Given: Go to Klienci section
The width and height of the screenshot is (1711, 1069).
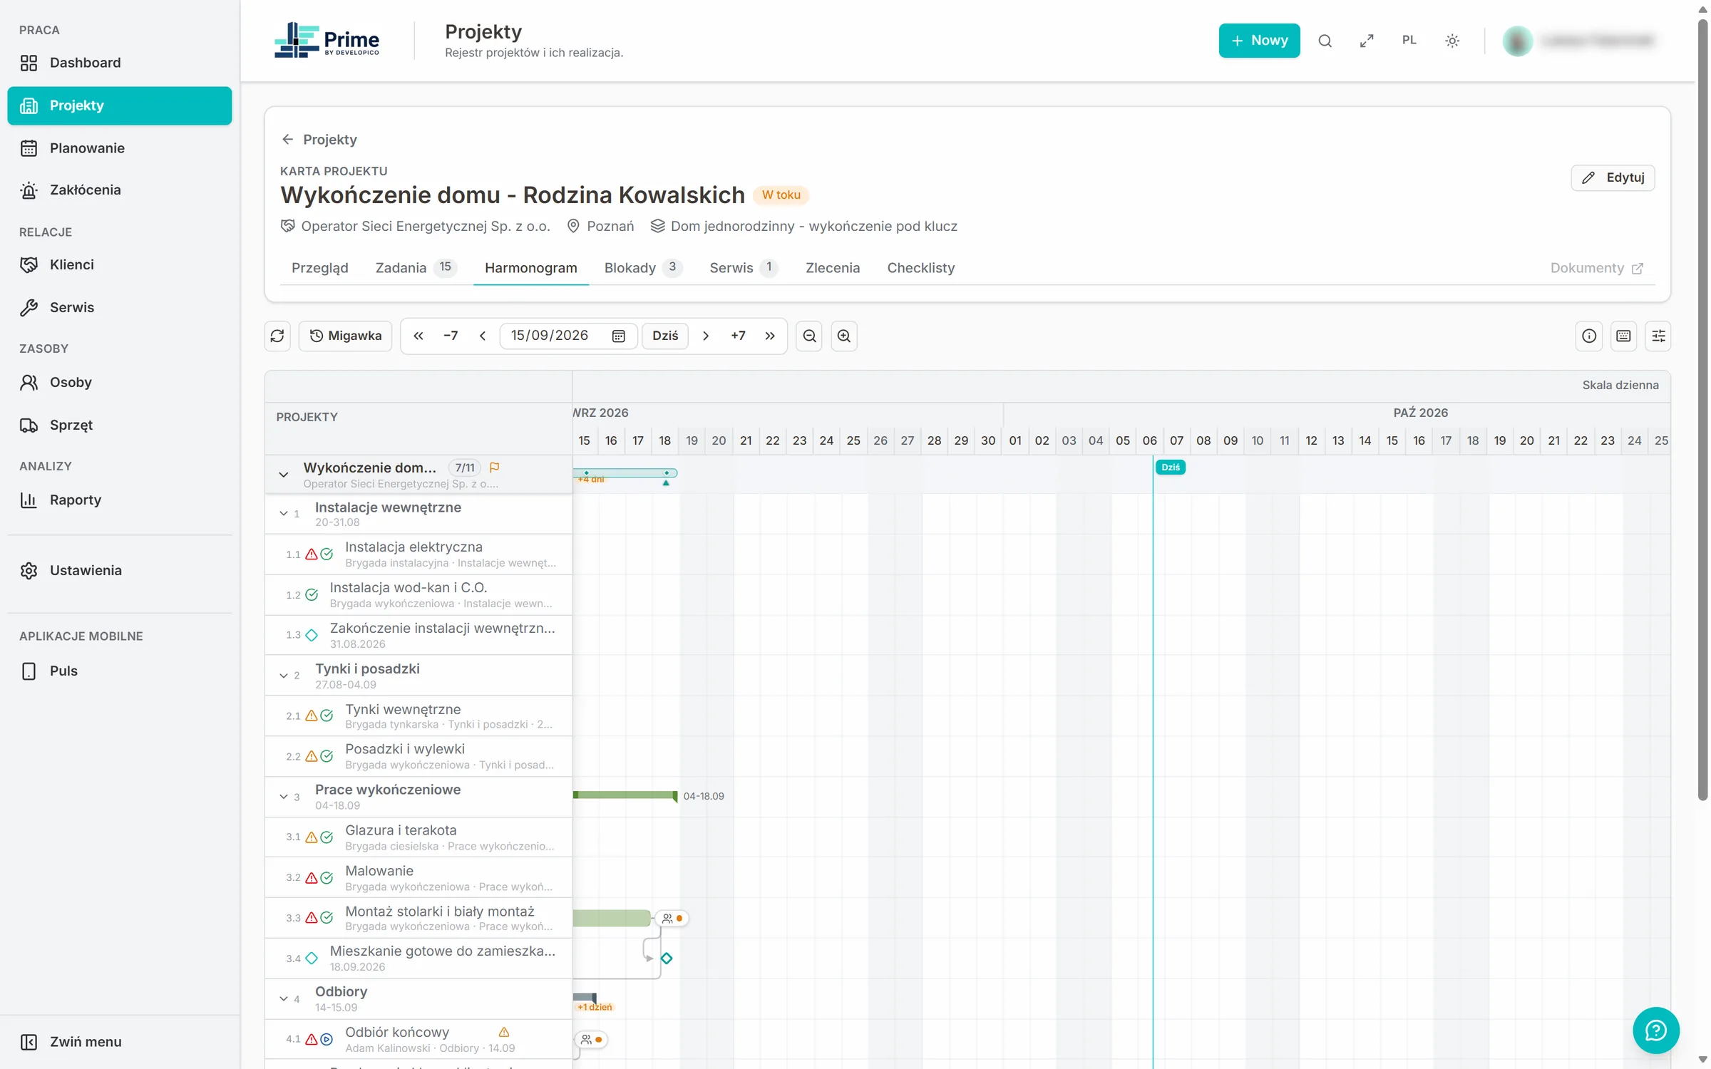Looking at the screenshot, I should tap(120, 264).
